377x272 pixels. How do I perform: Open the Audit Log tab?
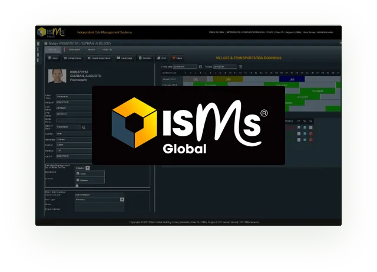point(107,50)
